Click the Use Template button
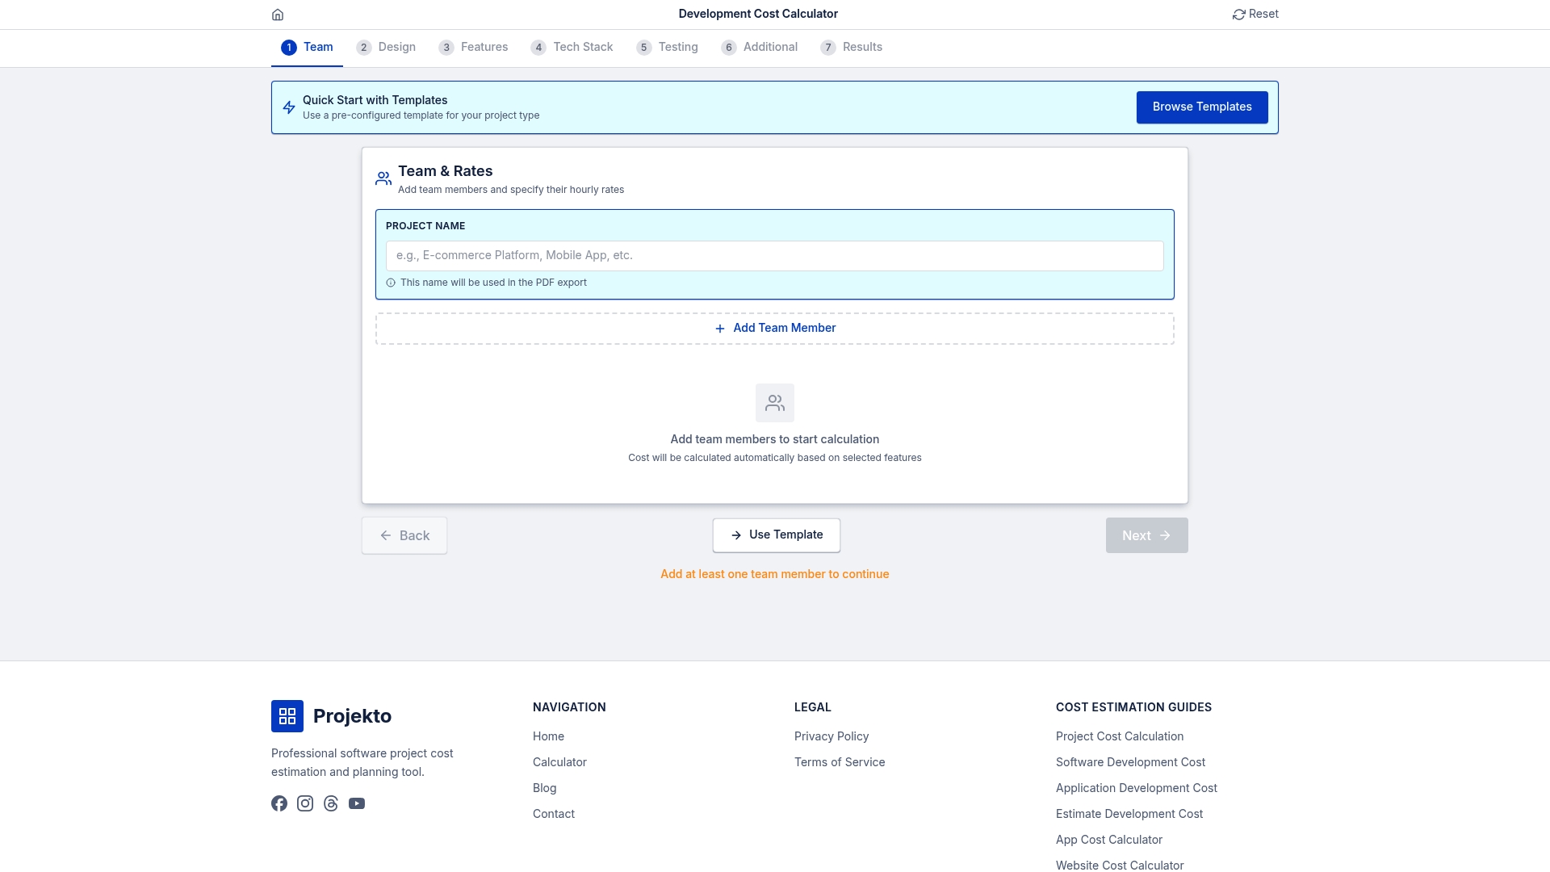 [776, 535]
